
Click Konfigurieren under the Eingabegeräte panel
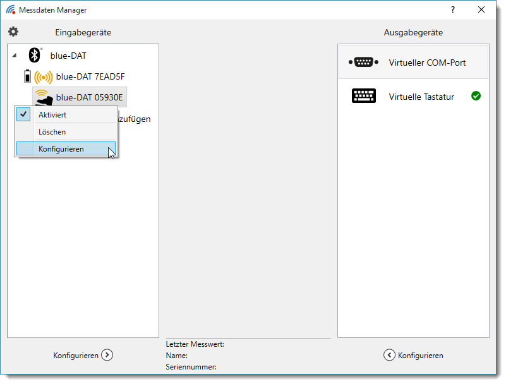pyautogui.click(x=76, y=355)
